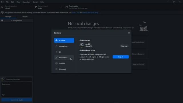183x103 pixels.
Task: Toggle the changed files checkbox
Action: click(x=2, y=21)
